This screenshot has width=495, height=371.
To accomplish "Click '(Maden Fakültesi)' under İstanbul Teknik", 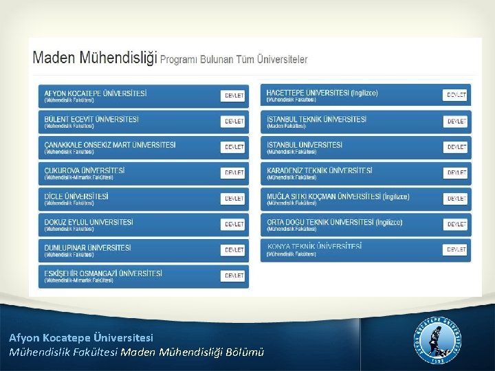I will [x=286, y=126].
